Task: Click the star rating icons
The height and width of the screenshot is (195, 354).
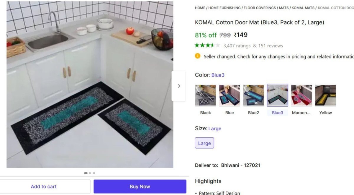Action: tap(207, 45)
